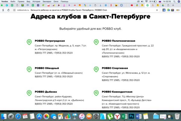Open Photoshop from the dock
Viewport: 181px width, 121px height.
pos(131,116)
